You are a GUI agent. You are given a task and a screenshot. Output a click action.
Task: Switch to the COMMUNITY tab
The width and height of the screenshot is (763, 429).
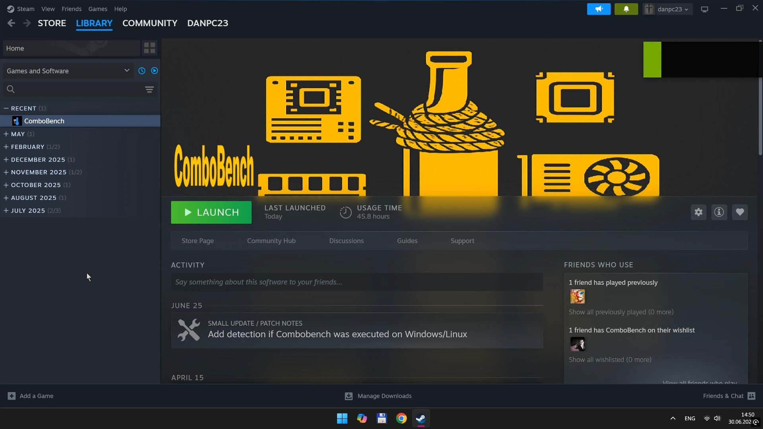point(150,23)
